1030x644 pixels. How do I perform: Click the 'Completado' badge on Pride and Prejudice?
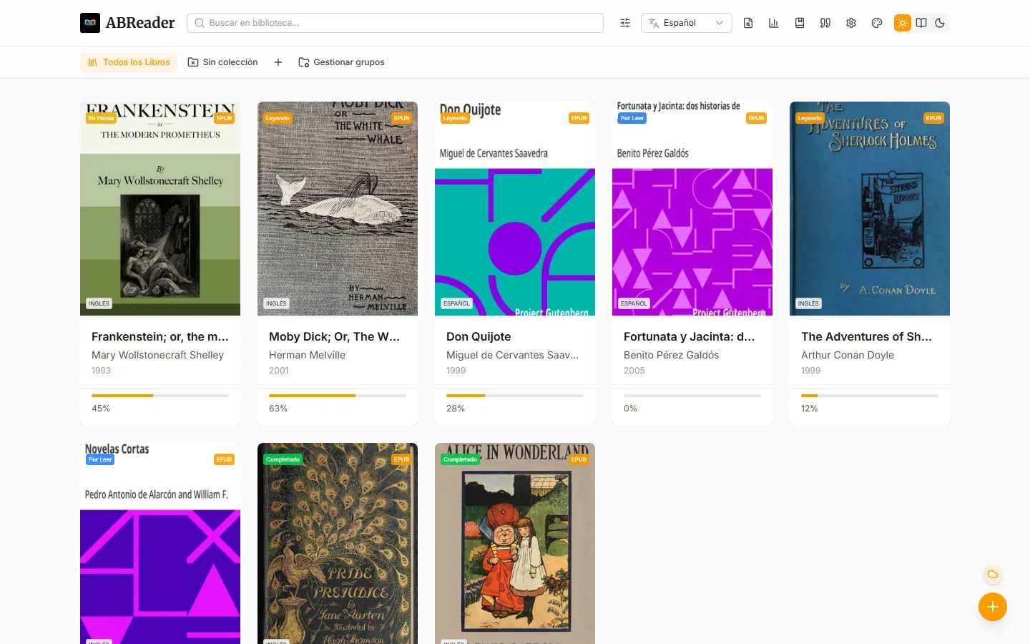coord(283,459)
